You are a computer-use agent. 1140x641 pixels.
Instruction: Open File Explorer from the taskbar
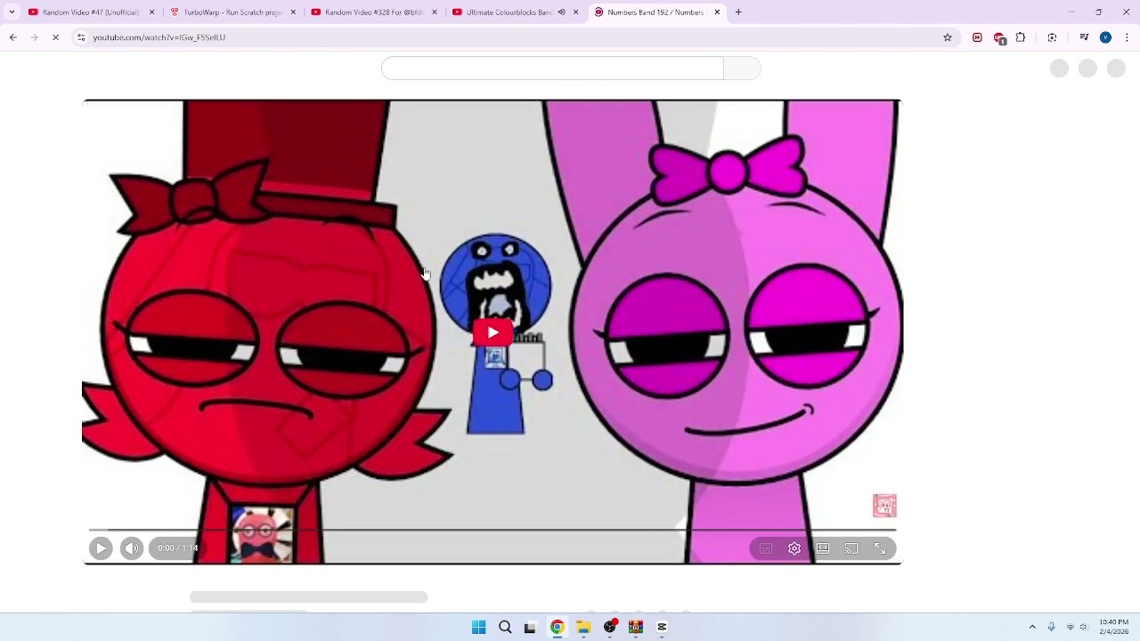tap(583, 628)
